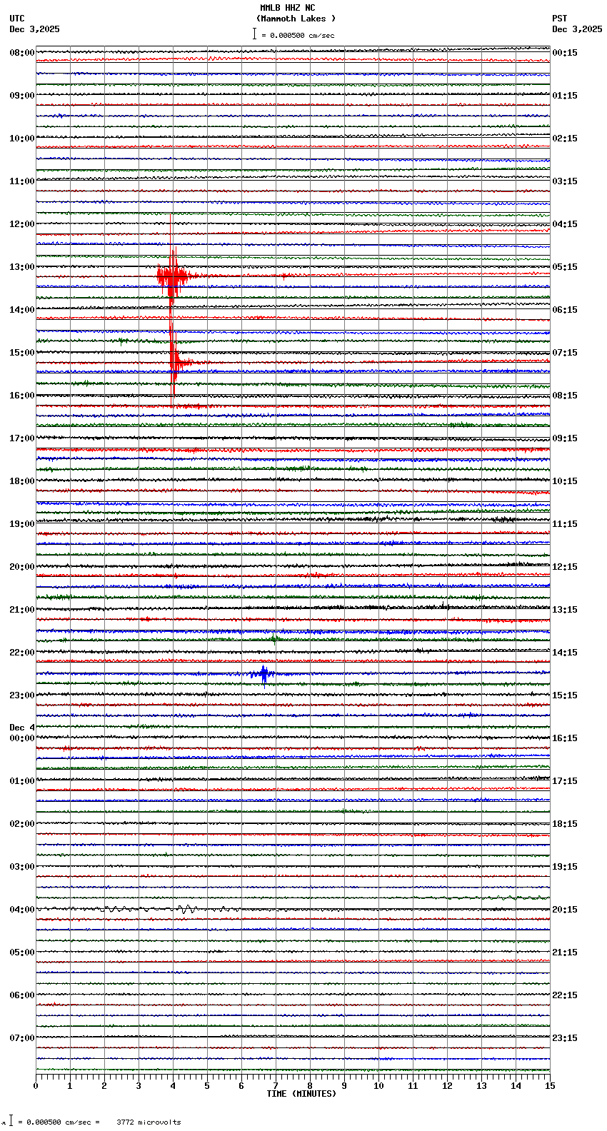Viewport: 607px width, 1131px height.
Task: Click the 10:15 PST time label
Action: click(565, 481)
